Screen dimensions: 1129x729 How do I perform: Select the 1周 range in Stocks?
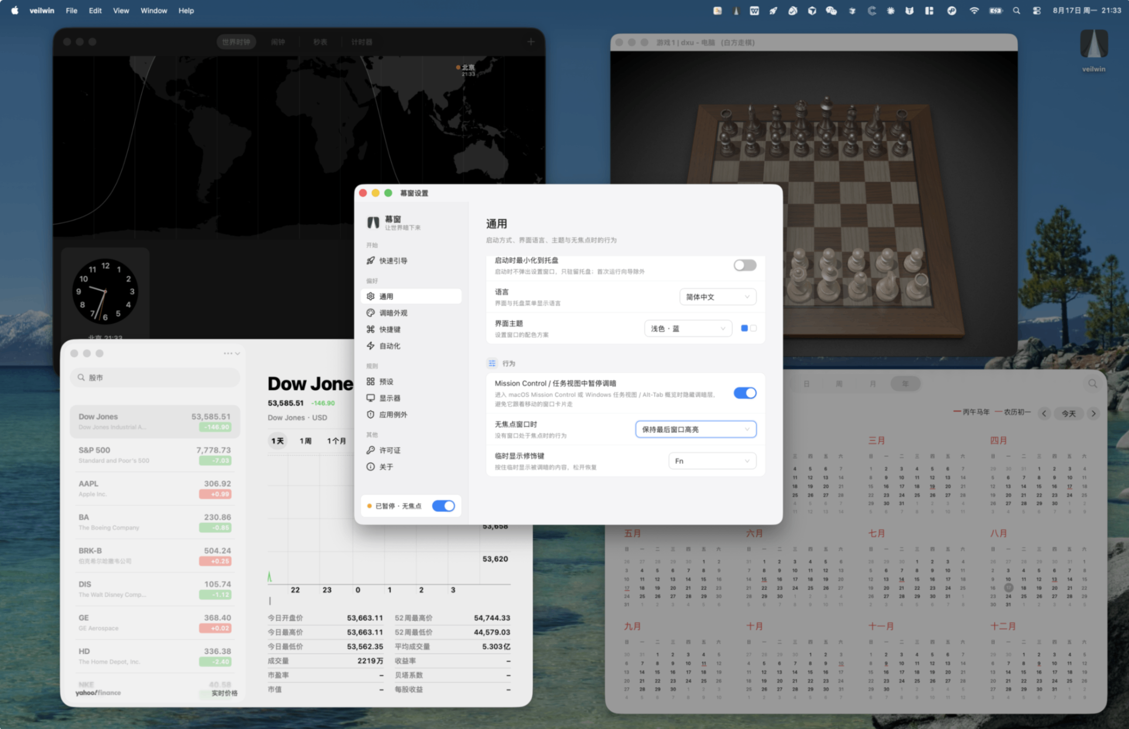305,441
